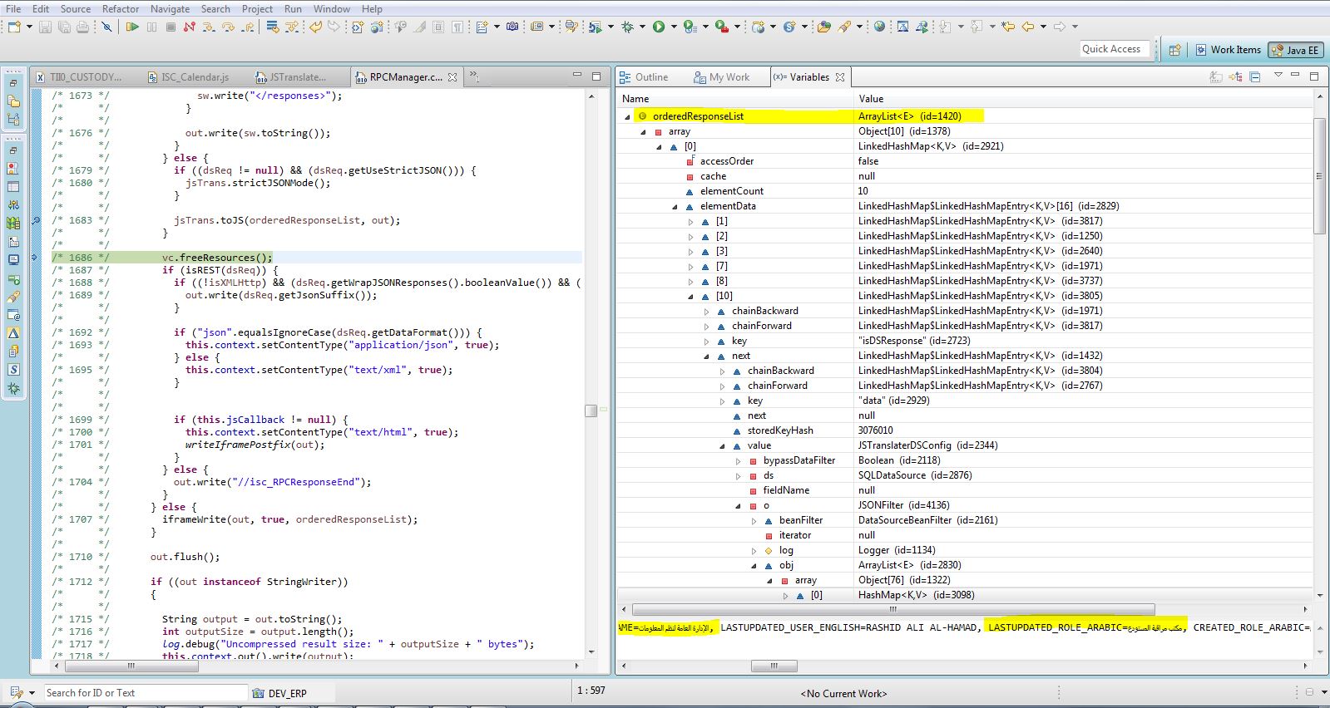1330x708 pixels.
Task: Click the Quick Access search field
Action: click(x=1113, y=49)
